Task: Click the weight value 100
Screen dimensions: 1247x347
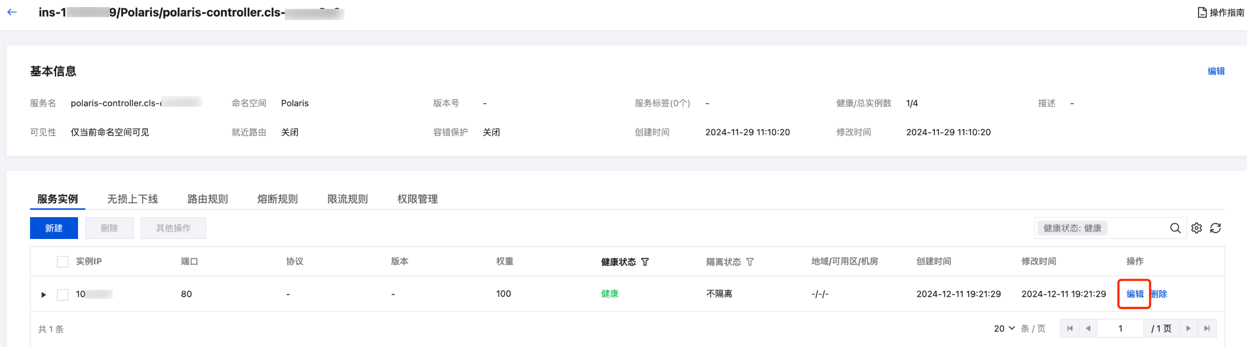Action: [x=504, y=294]
